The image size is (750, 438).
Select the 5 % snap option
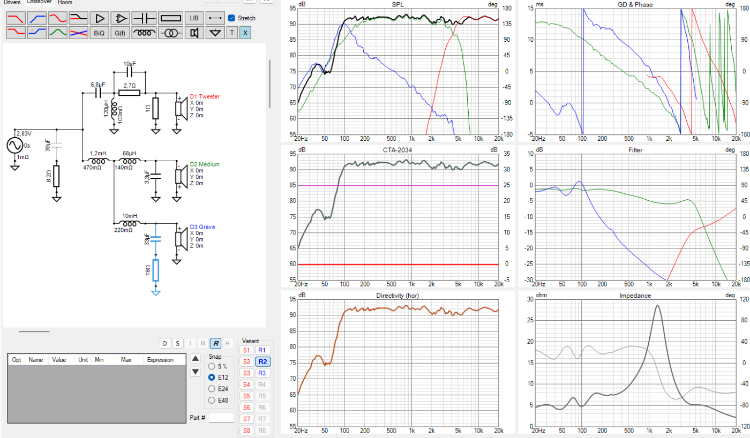click(212, 366)
